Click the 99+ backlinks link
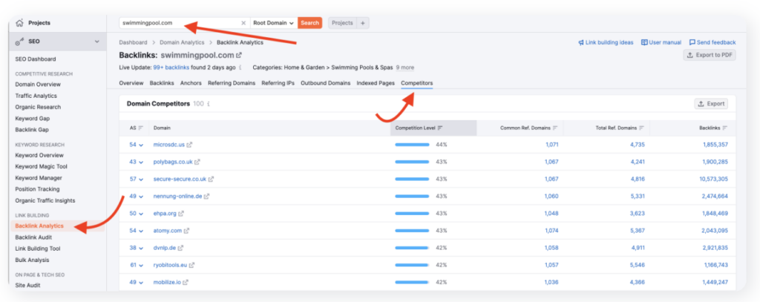The height and width of the screenshot is (302, 760). [171, 68]
